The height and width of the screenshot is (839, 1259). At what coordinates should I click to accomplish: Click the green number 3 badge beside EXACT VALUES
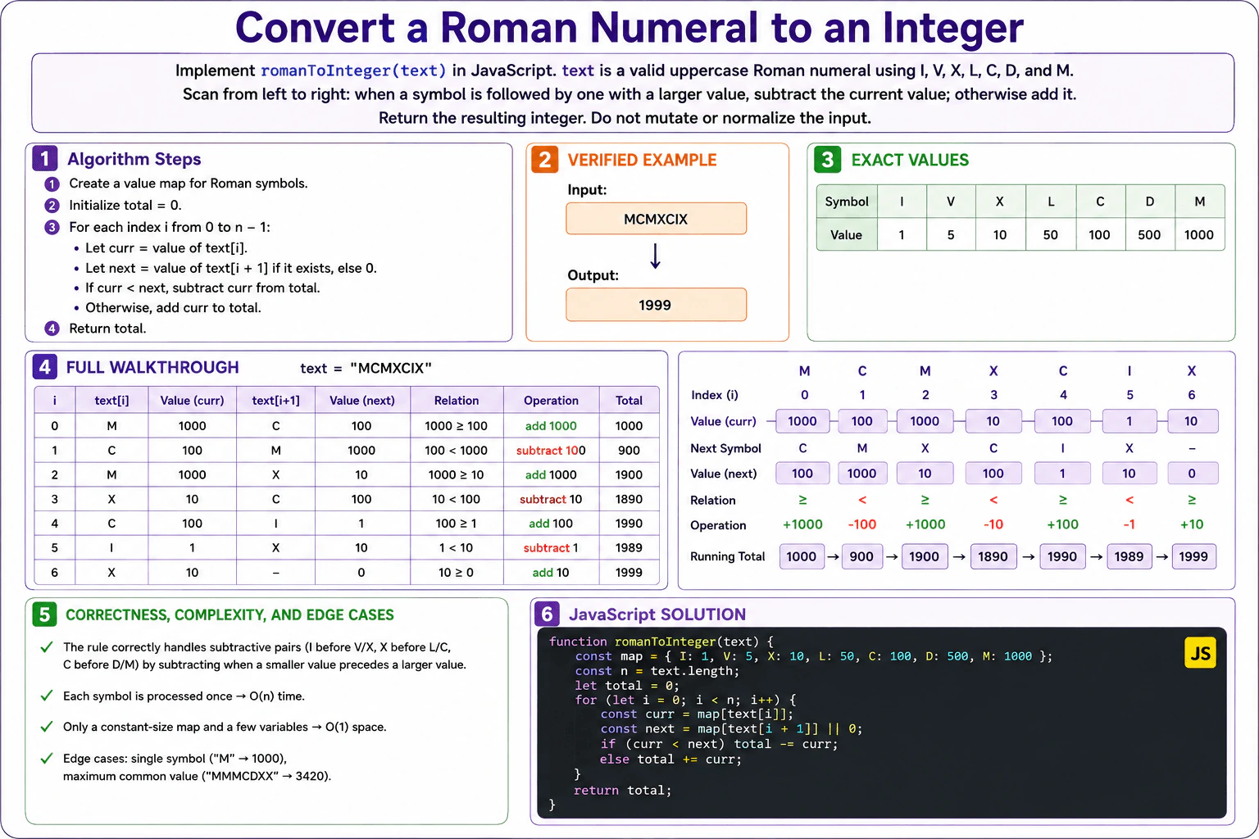(827, 159)
